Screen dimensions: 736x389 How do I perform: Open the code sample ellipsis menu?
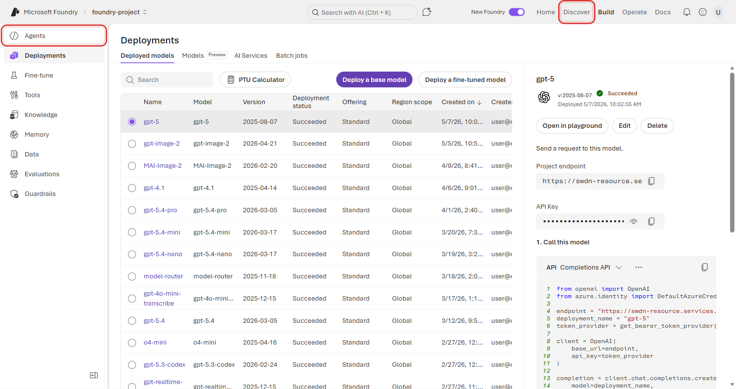click(x=639, y=267)
